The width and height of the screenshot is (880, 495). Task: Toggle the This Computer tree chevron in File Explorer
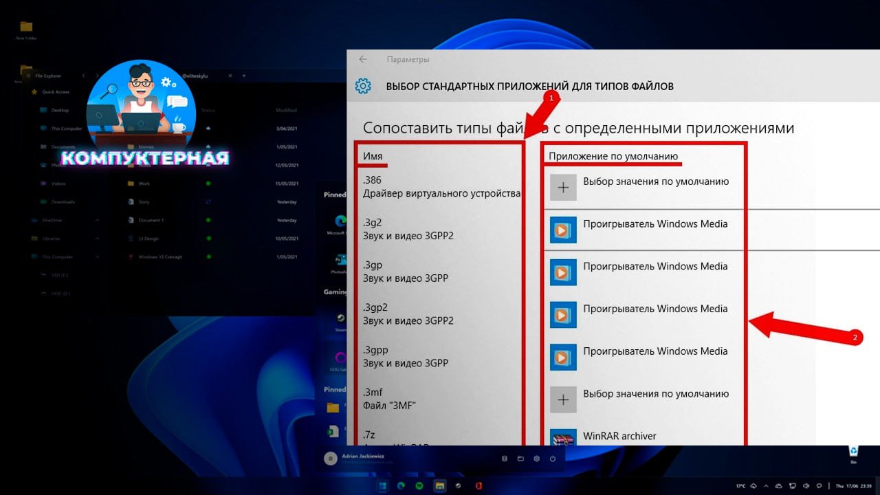point(97,257)
